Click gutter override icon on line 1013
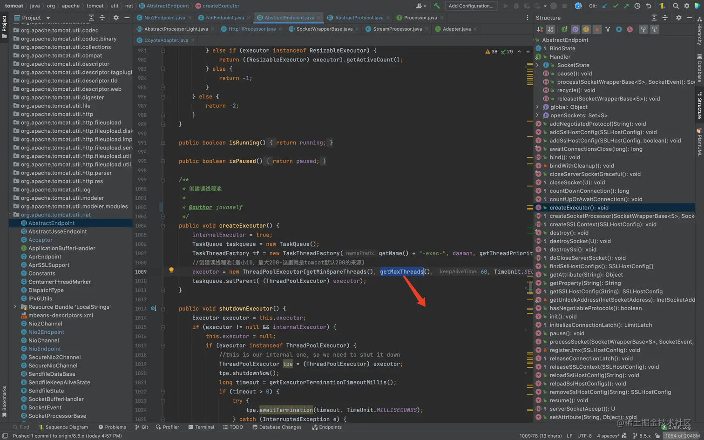The image size is (704, 440). tap(153, 309)
